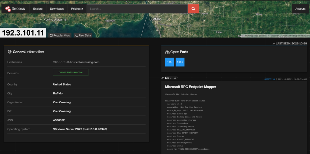Image resolution: width=310 pixels, height=154 pixels.
Task: Select the annotation Ngc Pop Key Service line
Action: tap(184, 107)
